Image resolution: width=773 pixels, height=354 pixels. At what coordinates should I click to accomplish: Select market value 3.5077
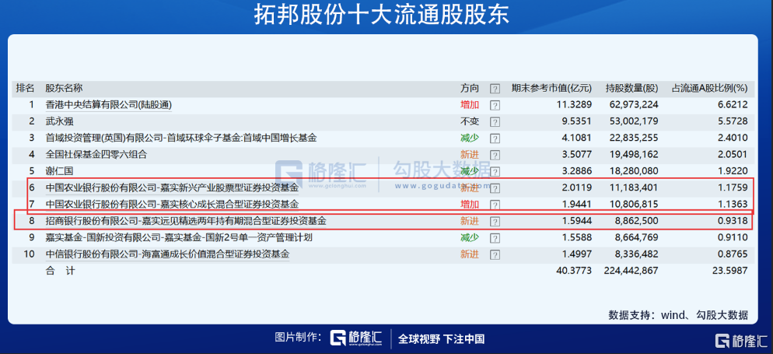point(577,155)
